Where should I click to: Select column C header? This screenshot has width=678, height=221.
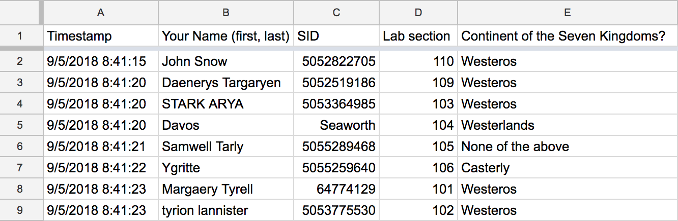(x=336, y=13)
